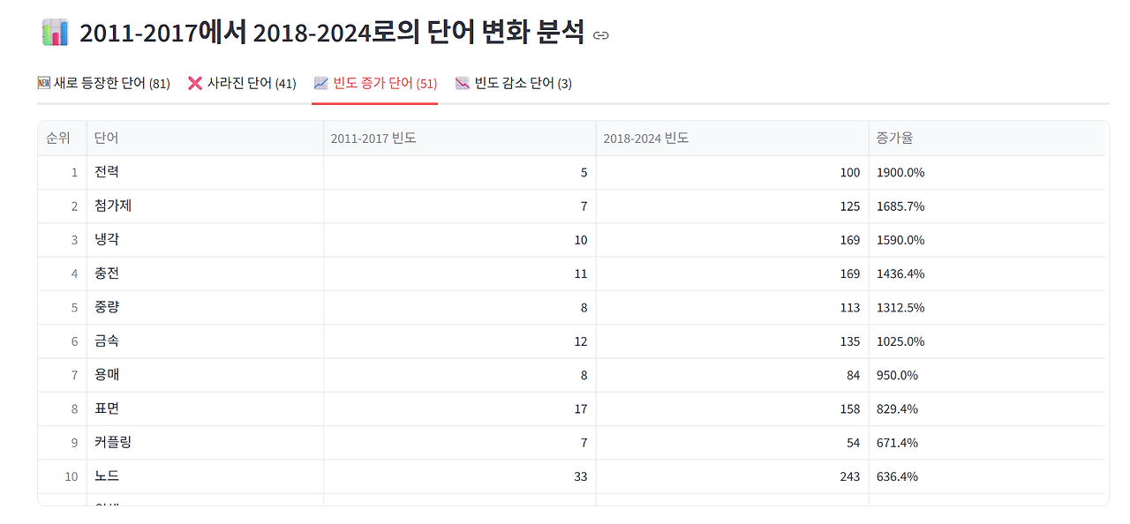This screenshot has width=1130, height=524.
Task: Click the link anchor icon beside the title
Action: [600, 35]
